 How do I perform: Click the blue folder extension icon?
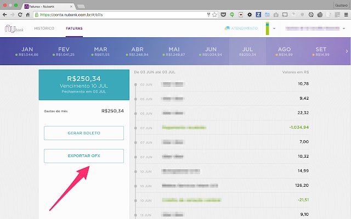tap(267, 15)
